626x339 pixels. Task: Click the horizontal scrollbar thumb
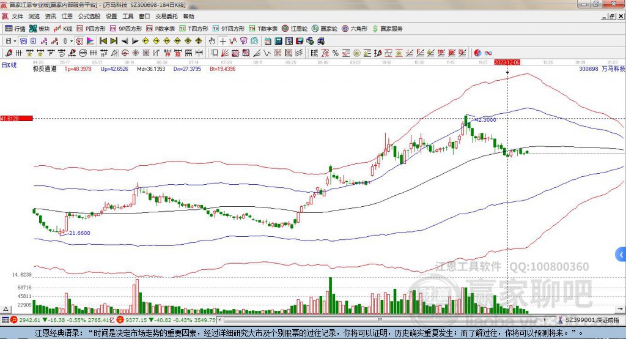(380, 320)
